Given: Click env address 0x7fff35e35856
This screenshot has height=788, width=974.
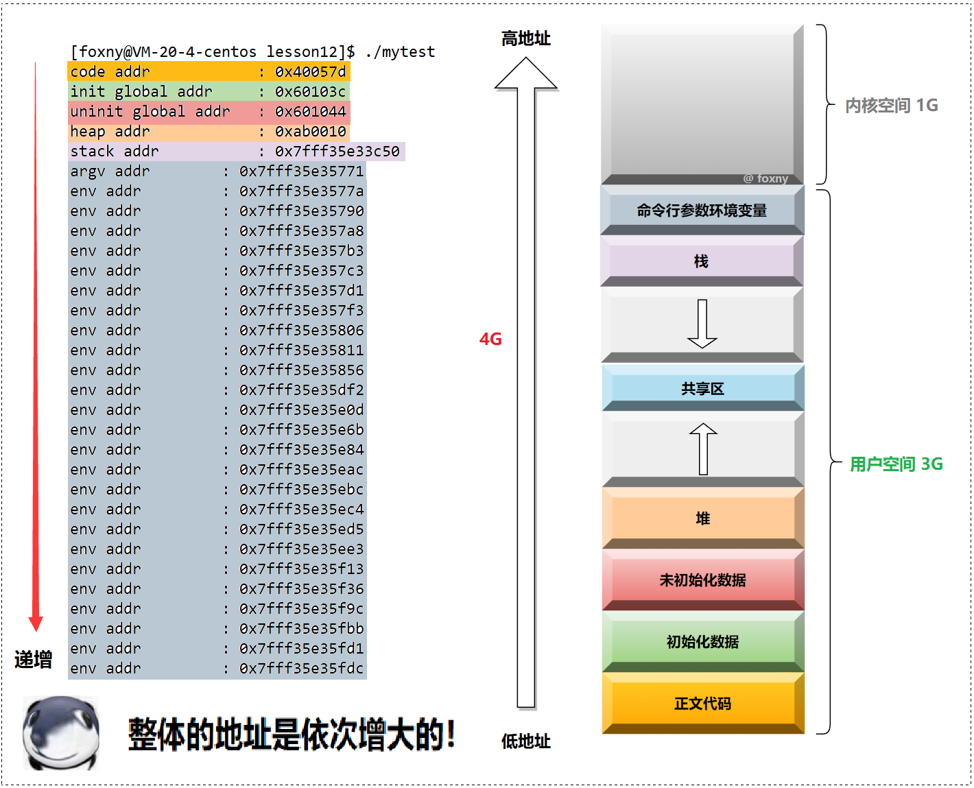Looking at the screenshot, I should click(302, 370).
